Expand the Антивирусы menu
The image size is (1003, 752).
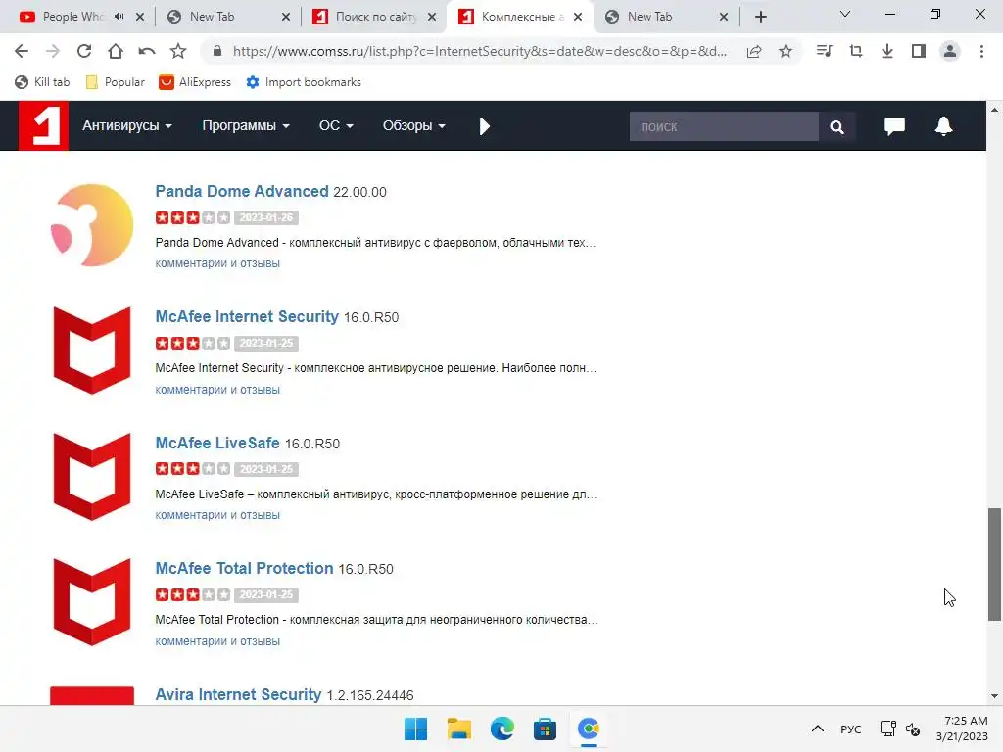(x=126, y=126)
